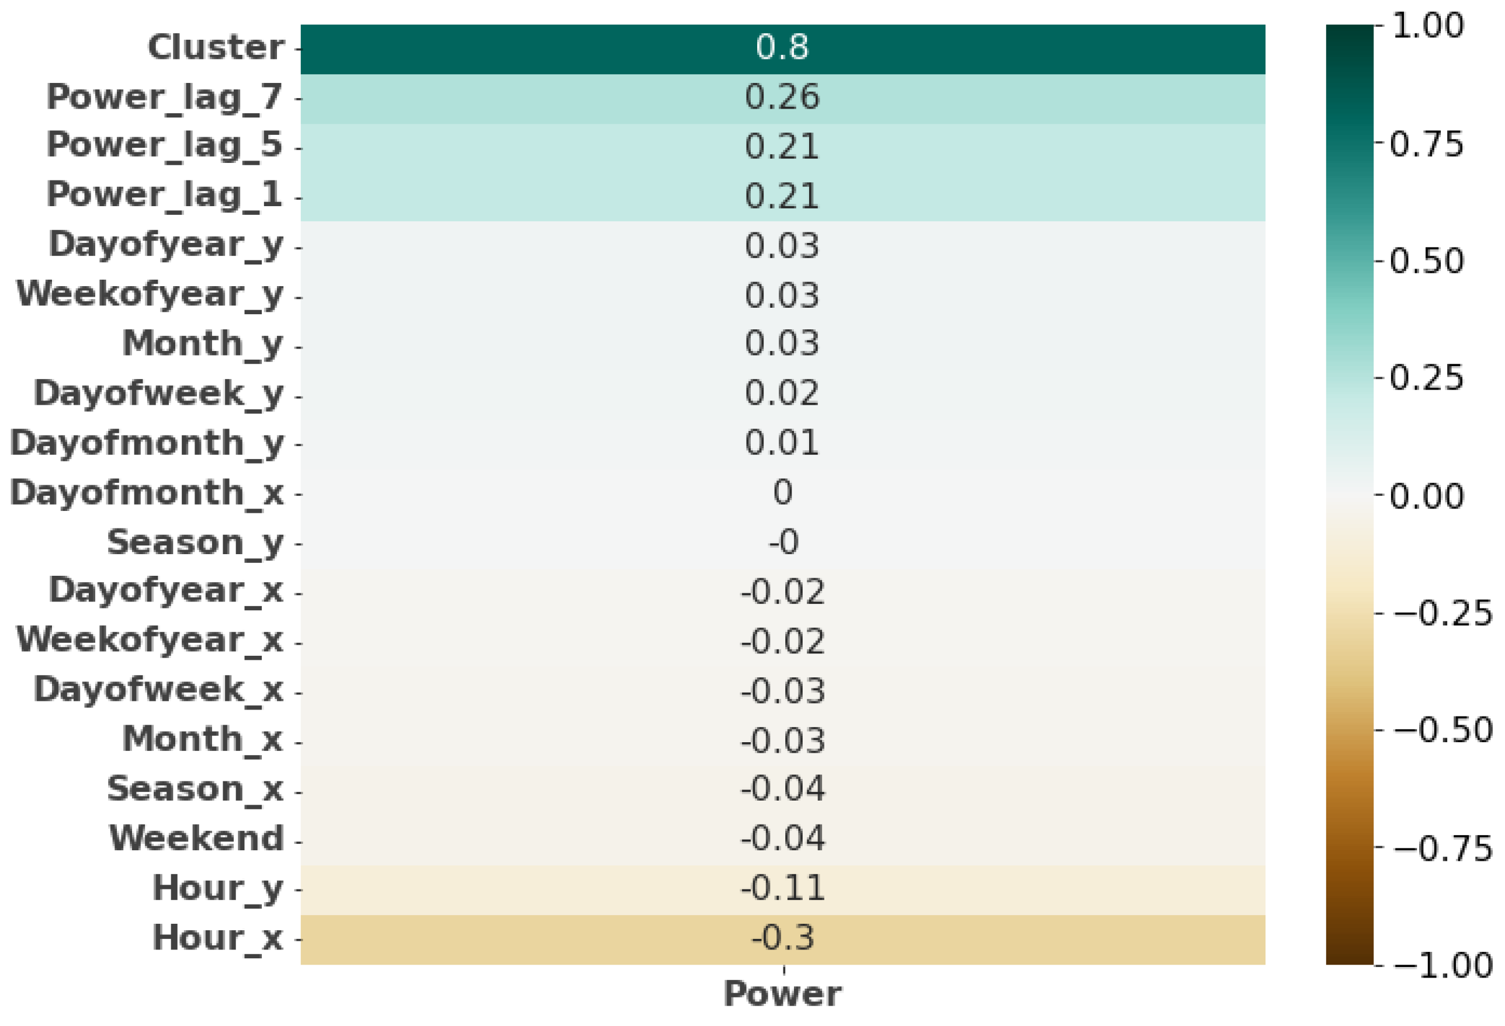Select the Power_lag_7 row cell valued 0.26
This screenshot has width=1505, height=1026.
tap(782, 98)
